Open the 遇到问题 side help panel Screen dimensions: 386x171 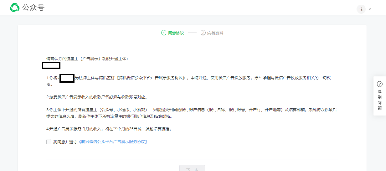[x=380, y=96]
